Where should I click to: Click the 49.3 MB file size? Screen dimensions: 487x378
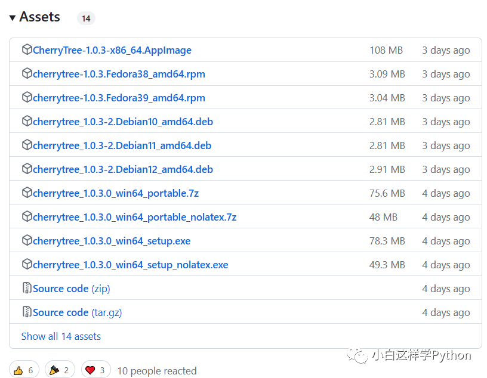click(x=387, y=265)
